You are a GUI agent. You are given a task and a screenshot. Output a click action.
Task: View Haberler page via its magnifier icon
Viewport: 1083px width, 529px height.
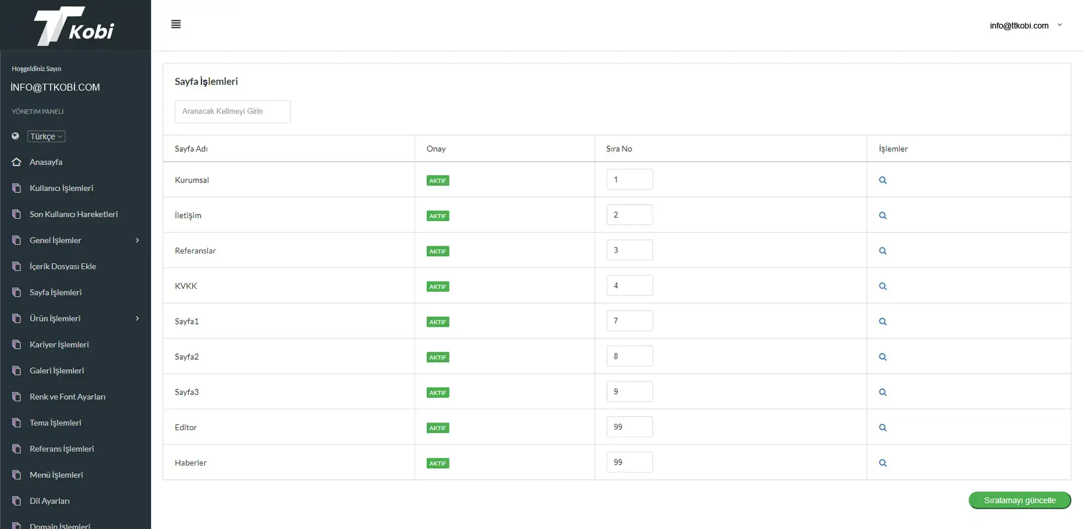(883, 463)
